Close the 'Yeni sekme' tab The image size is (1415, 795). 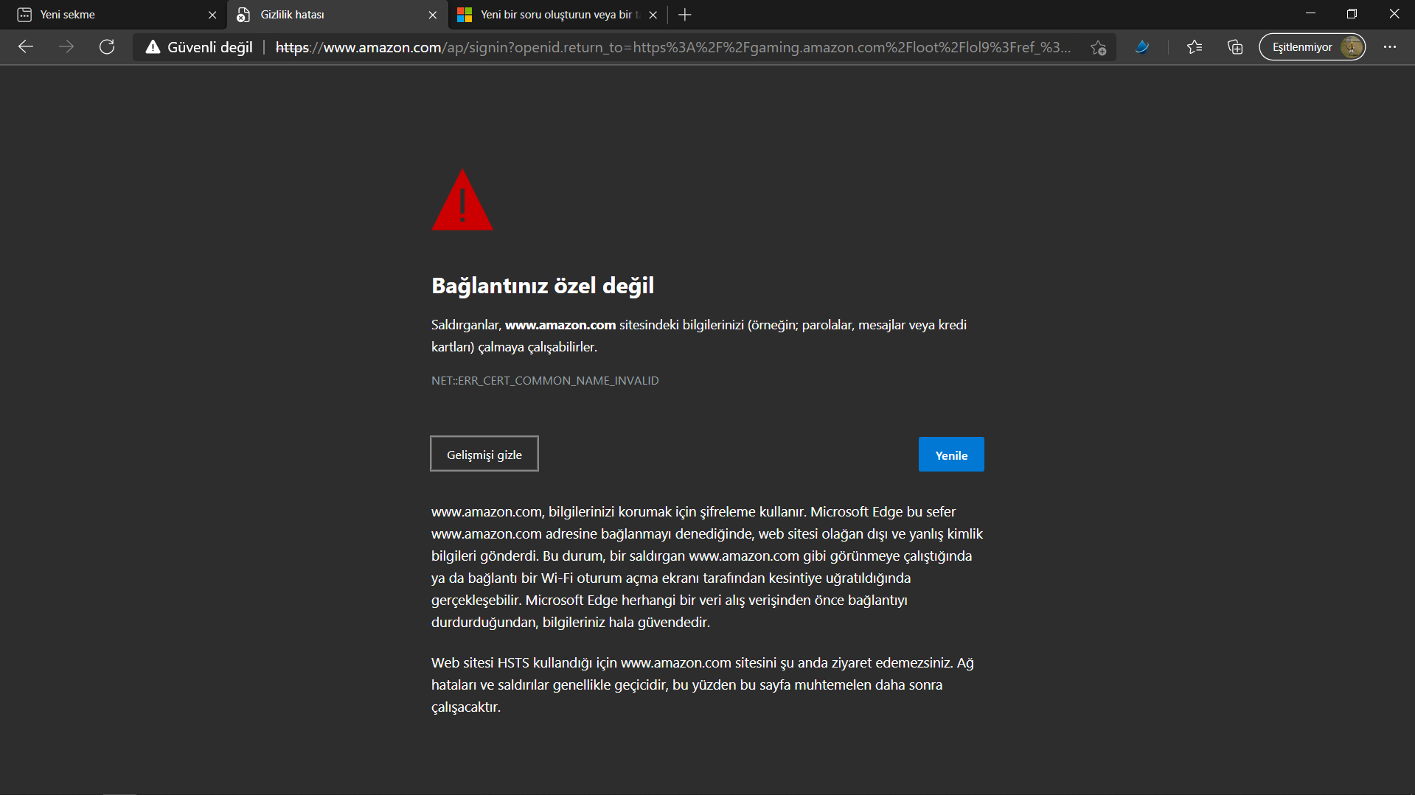tap(212, 15)
